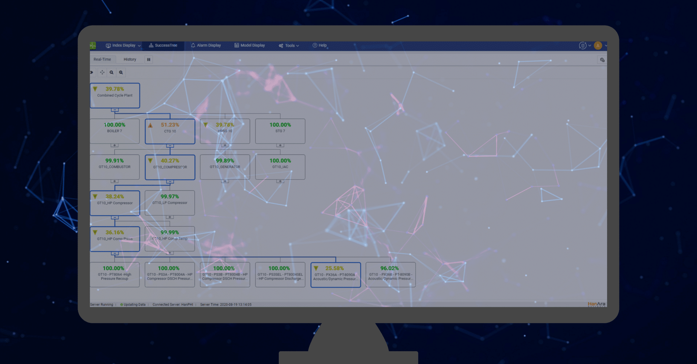
Task: Open the Model Display tab
Action: pyautogui.click(x=249, y=46)
